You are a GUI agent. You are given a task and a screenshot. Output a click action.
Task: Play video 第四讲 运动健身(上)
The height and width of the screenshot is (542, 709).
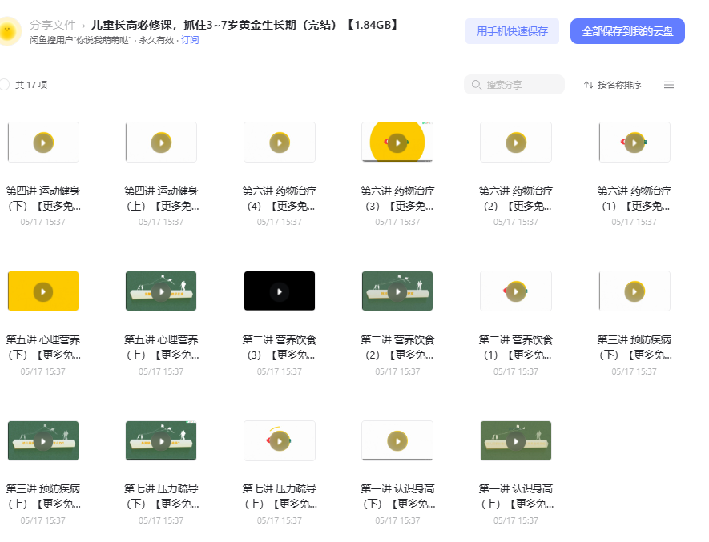coord(161,143)
